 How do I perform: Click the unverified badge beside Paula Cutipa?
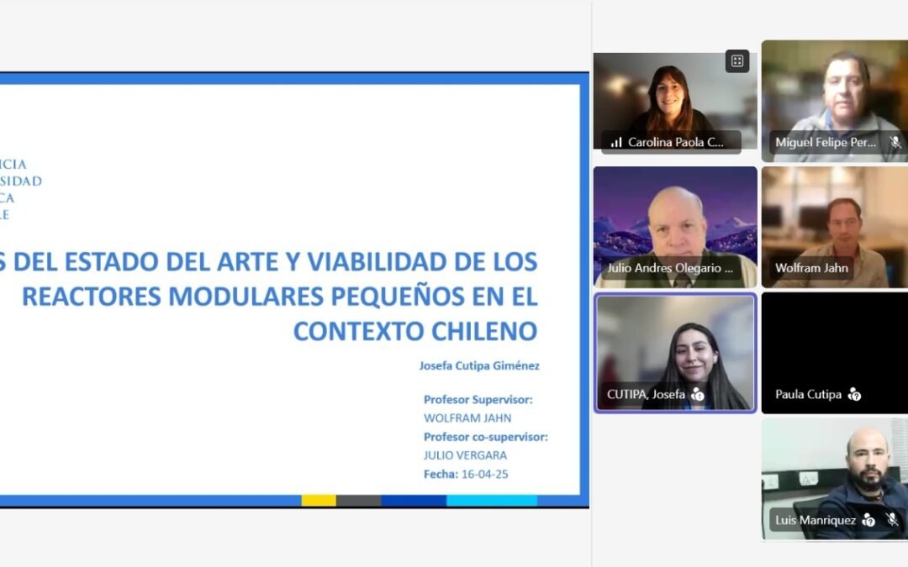click(854, 394)
